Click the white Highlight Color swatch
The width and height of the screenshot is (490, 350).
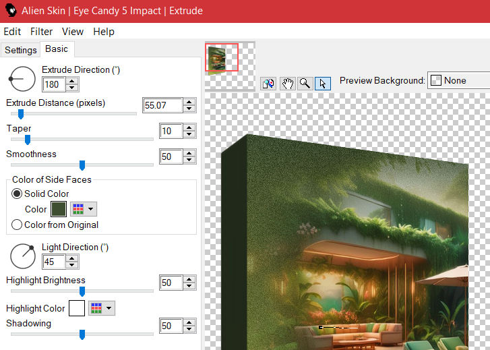tap(77, 308)
